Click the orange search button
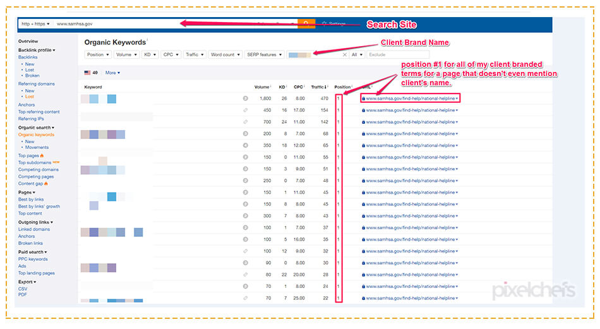Screen dimensions: 600x329 [x=306, y=24]
